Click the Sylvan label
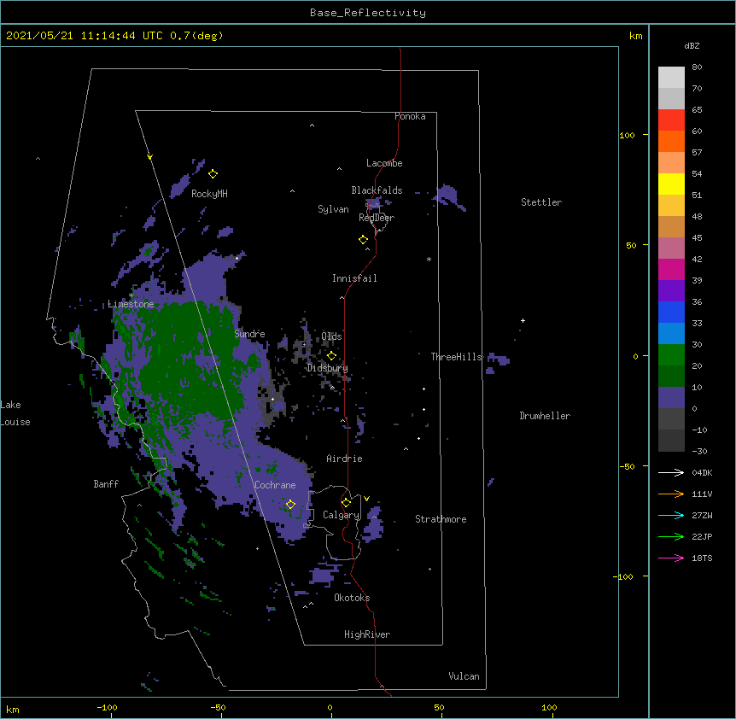The width and height of the screenshot is (736, 719). pos(333,209)
